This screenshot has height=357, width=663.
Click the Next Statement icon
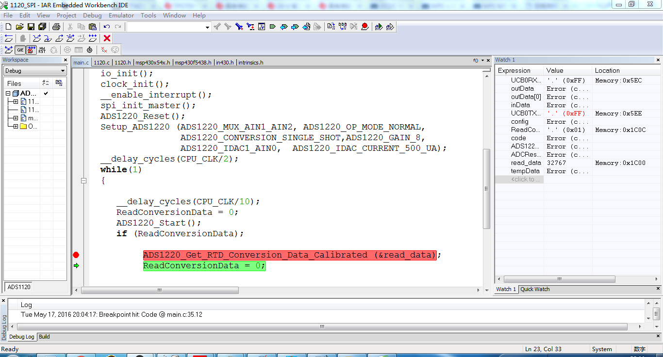click(70, 38)
